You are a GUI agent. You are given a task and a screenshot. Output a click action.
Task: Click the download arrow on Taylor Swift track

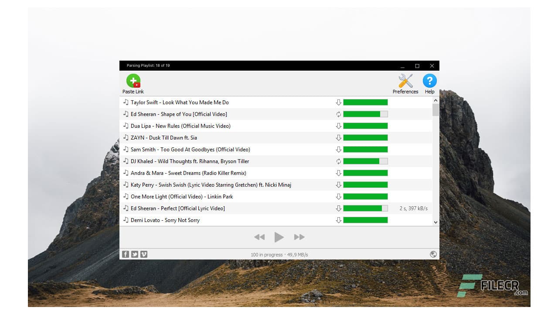pyautogui.click(x=339, y=102)
